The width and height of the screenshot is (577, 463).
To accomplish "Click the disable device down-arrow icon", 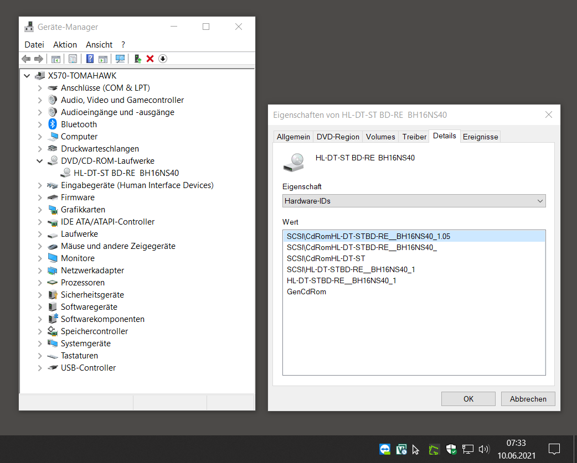I will [x=163, y=59].
